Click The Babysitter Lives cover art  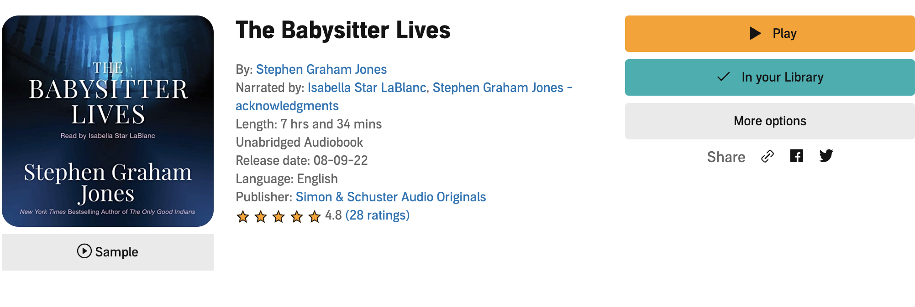click(x=108, y=121)
